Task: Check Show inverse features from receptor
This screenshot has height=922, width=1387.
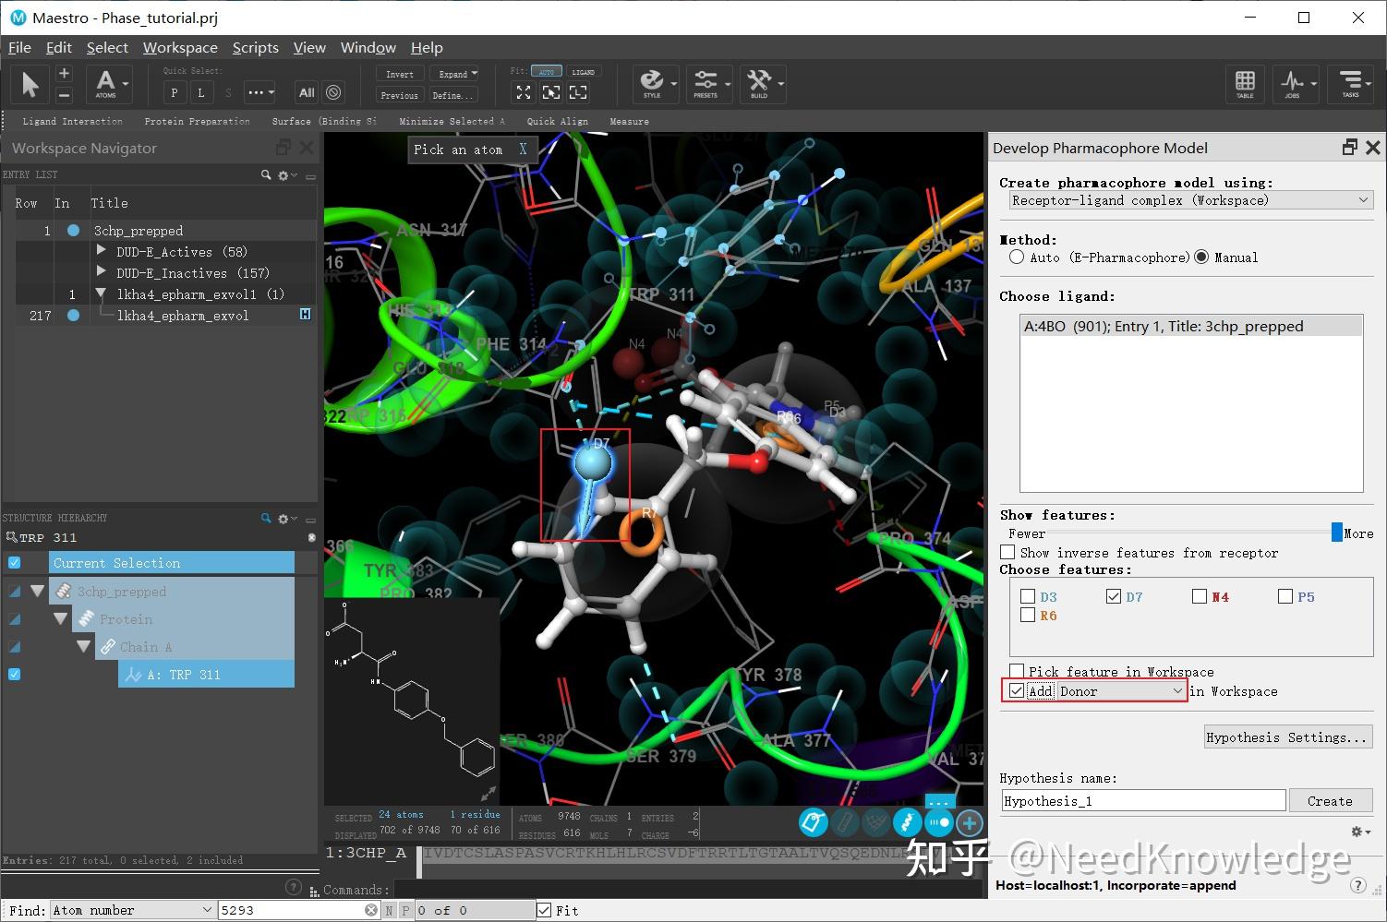Action: tap(1007, 552)
